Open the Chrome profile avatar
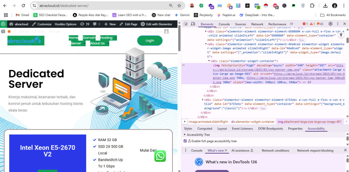 pyautogui.click(x=335, y=6)
